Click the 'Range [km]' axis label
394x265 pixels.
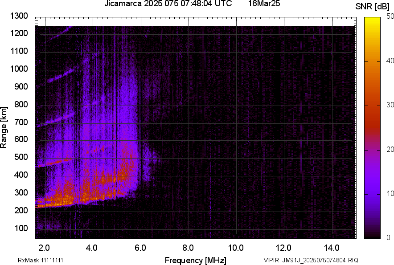pos(4,127)
